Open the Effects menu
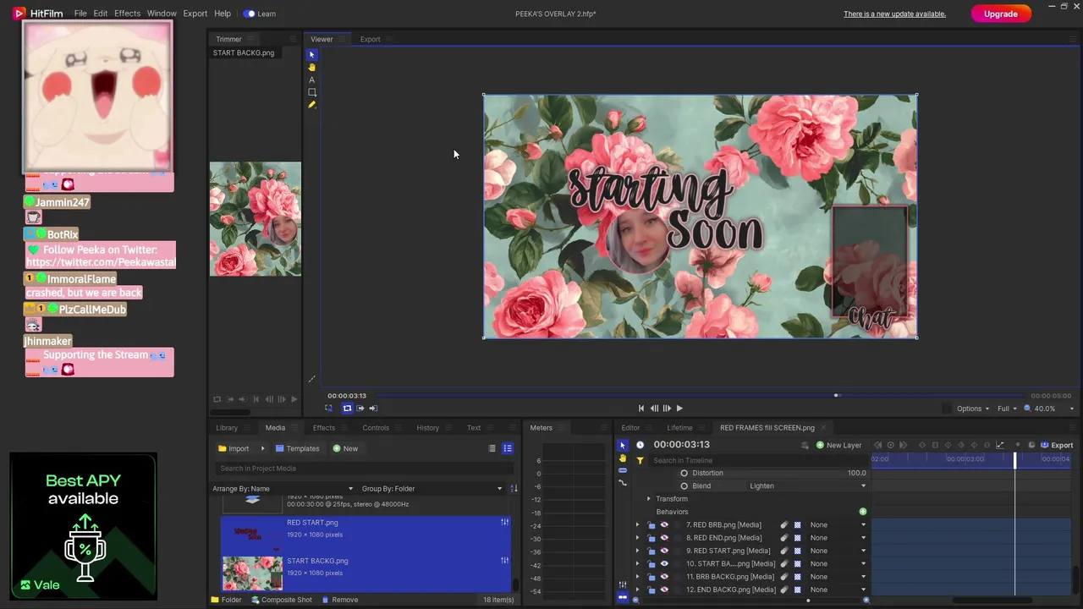The height and width of the screenshot is (609, 1083). click(x=127, y=14)
